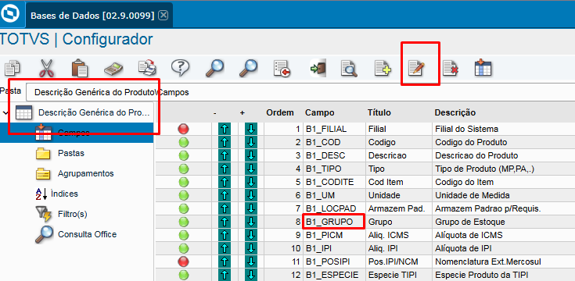Move B1_POSIPI up with its up arrow

click(225, 261)
